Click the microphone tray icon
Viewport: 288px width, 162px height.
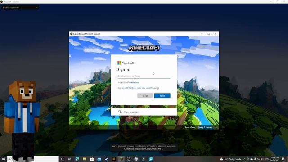pos(255,159)
